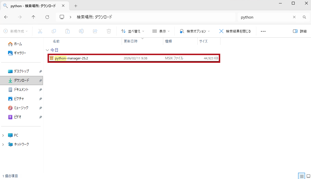The image size is (311, 179).
Task: Expand the PC tree node
Action: pos(3,135)
